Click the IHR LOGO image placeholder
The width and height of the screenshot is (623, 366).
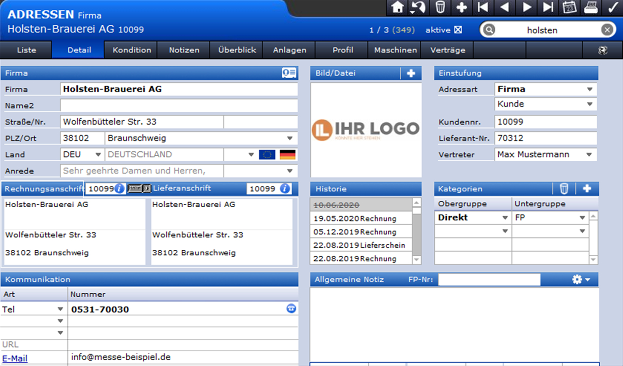(x=366, y=130)
